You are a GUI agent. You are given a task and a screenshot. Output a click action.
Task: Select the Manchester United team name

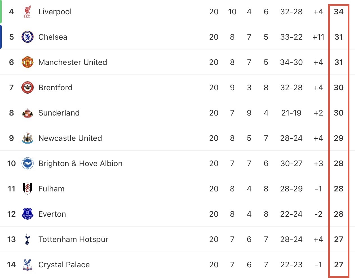coord(73,62)
